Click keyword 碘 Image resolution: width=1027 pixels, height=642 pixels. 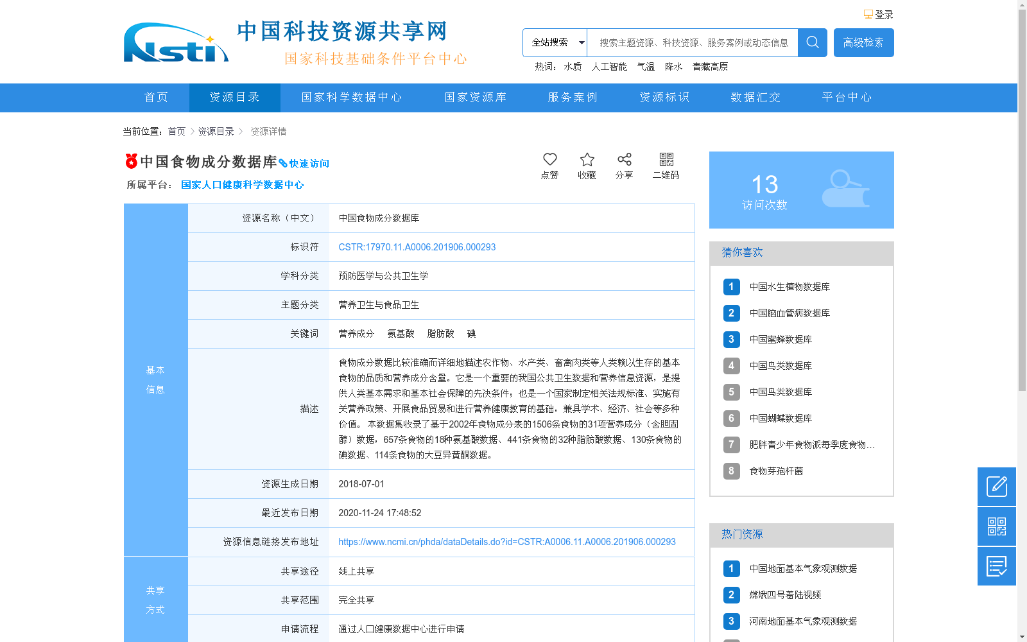coord(471,334)
